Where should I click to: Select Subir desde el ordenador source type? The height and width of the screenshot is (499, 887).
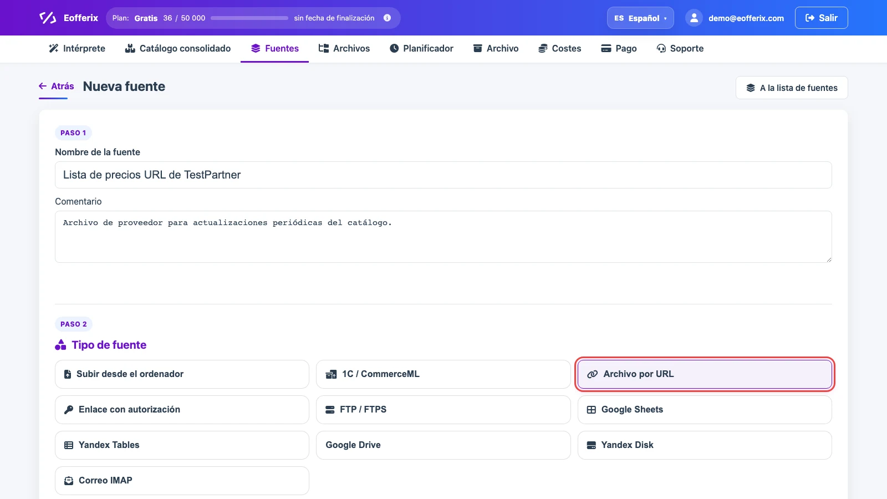pos(182,374)
